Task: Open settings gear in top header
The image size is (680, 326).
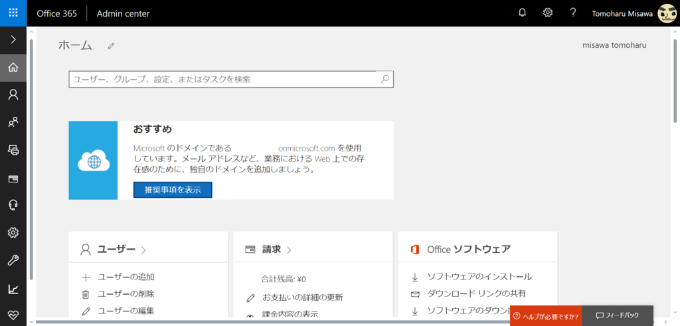Action: 548,13
